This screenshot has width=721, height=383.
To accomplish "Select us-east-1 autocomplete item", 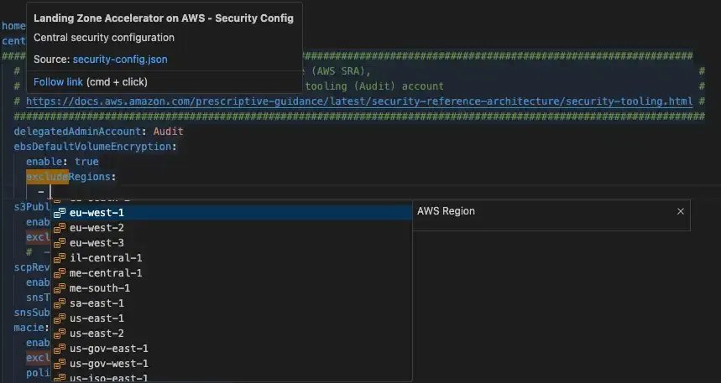I will point(232,318).
